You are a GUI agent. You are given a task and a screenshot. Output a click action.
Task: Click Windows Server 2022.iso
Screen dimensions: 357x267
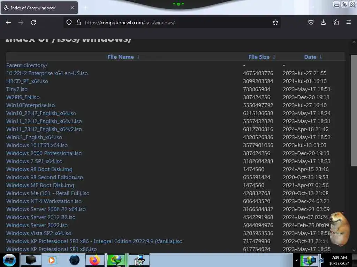coord(37,225)
